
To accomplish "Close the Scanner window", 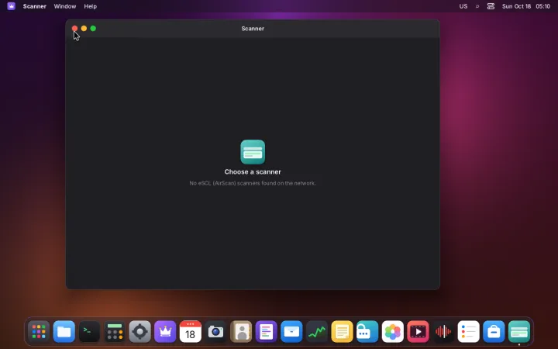I will [x=74, y=28].
